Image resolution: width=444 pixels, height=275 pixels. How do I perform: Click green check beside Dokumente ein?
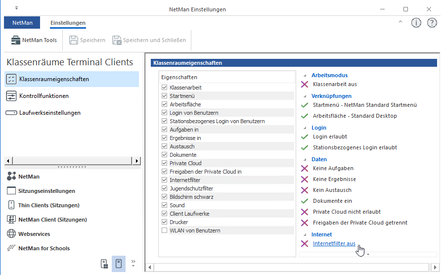point(305,201)
